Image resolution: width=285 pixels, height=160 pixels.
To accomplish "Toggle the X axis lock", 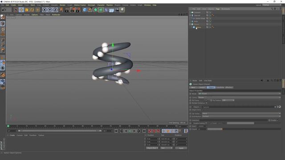I will pos(45,10).
